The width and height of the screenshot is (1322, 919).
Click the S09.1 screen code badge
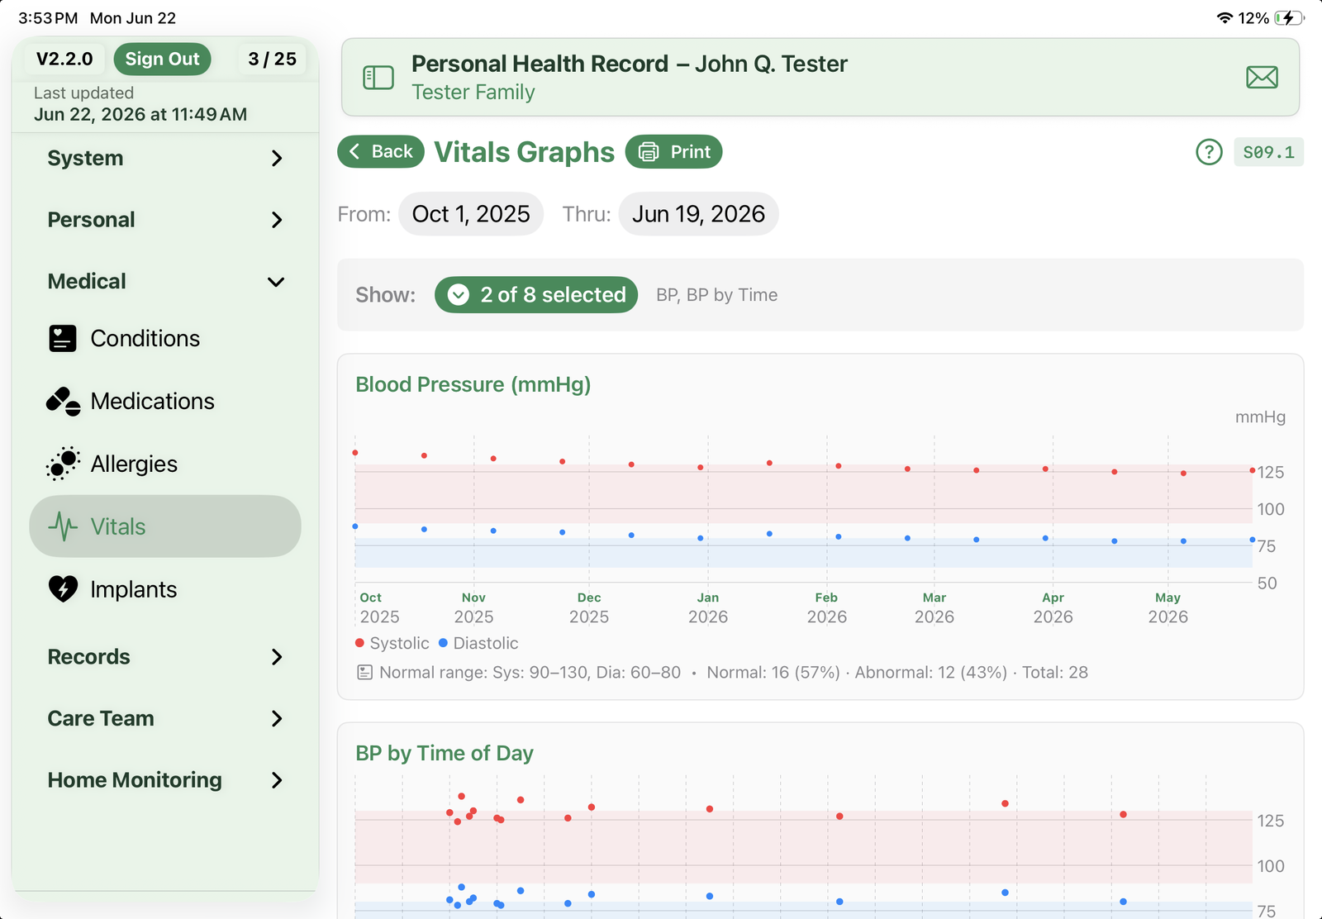tap(1269, 152)
